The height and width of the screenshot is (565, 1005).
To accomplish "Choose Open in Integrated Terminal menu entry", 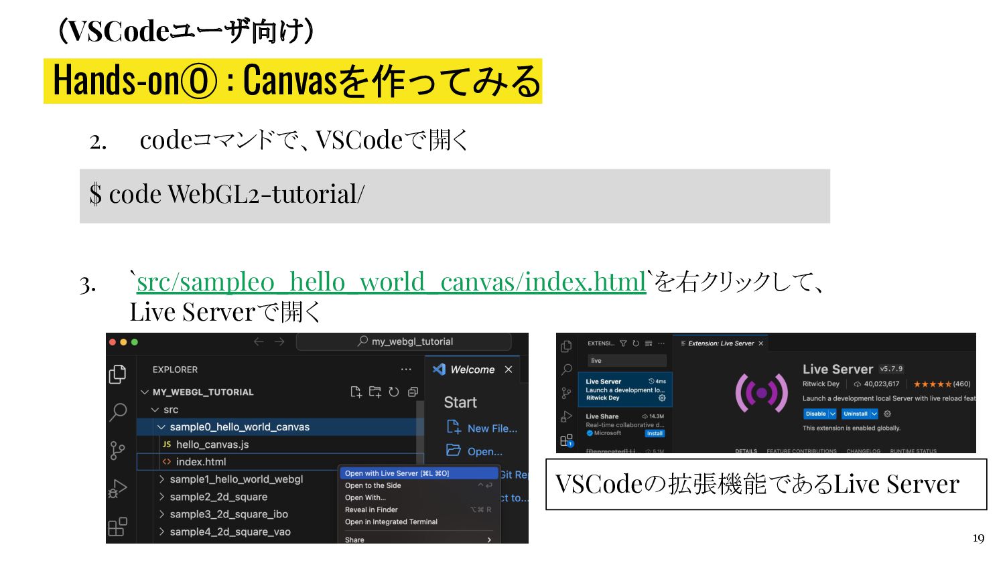I will pyautogui.click(x=418, y=521).
